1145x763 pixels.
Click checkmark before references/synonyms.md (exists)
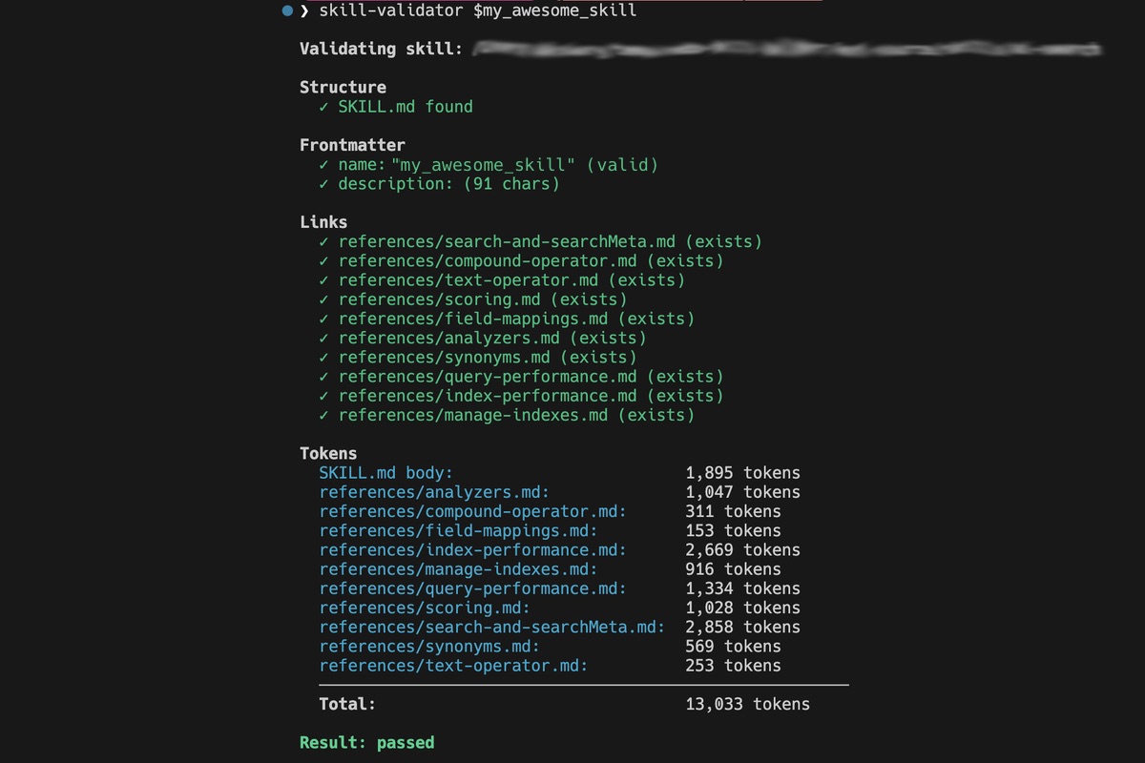pos(324,358)
